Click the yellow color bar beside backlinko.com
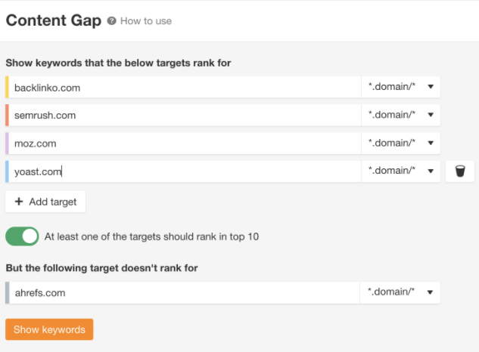This screenshot has height=352, width=479. tap(7, 87)
